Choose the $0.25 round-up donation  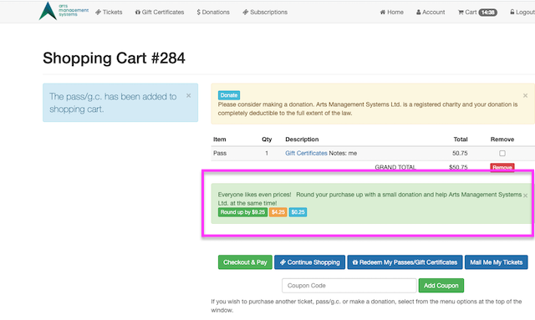[298, 212]
